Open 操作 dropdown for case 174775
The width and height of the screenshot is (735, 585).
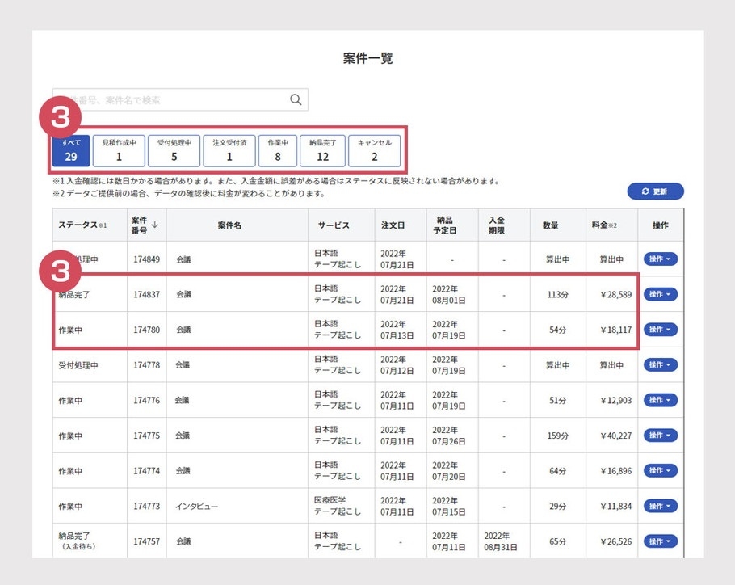click(x=660, y=436)
